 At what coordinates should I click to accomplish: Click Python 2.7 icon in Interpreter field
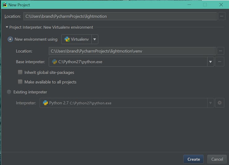click(45, 103)
